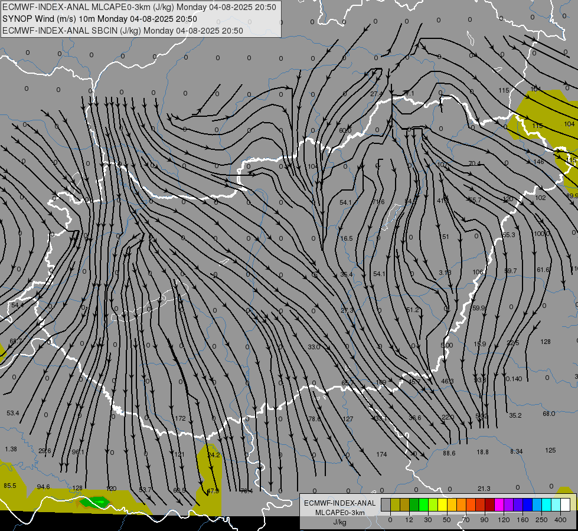Screen dimensions: 578x531
Task: Click the 146 value on the map
Action: click(x=538, y=162)
